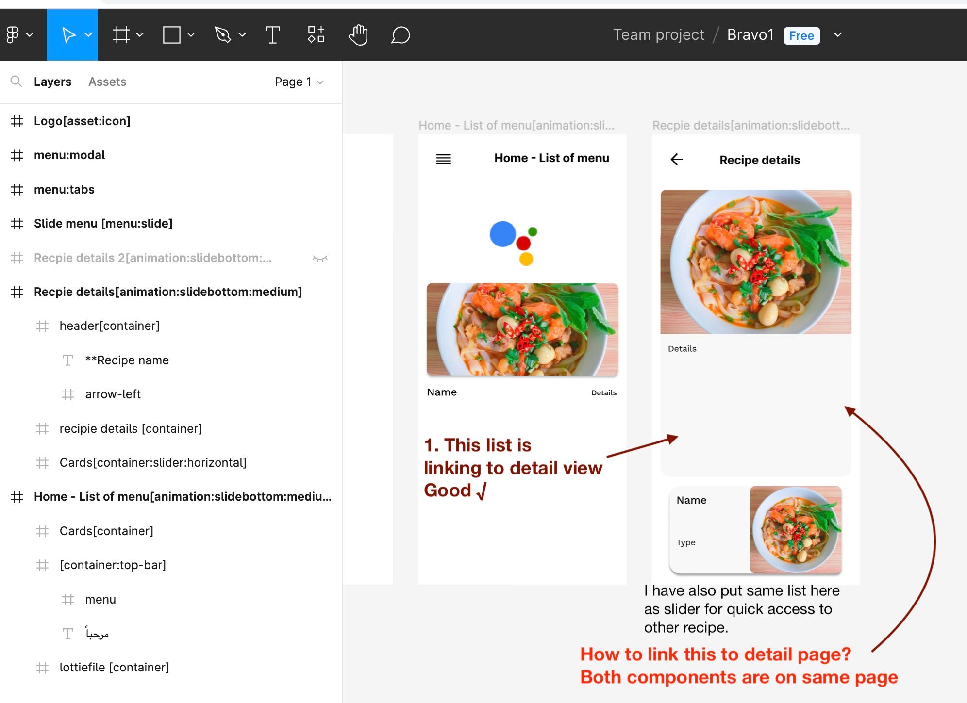The height and width of the screenshot is (703, 967).
Task: Show hidden Recpie details 2 layer
Action: coord(320,258)
